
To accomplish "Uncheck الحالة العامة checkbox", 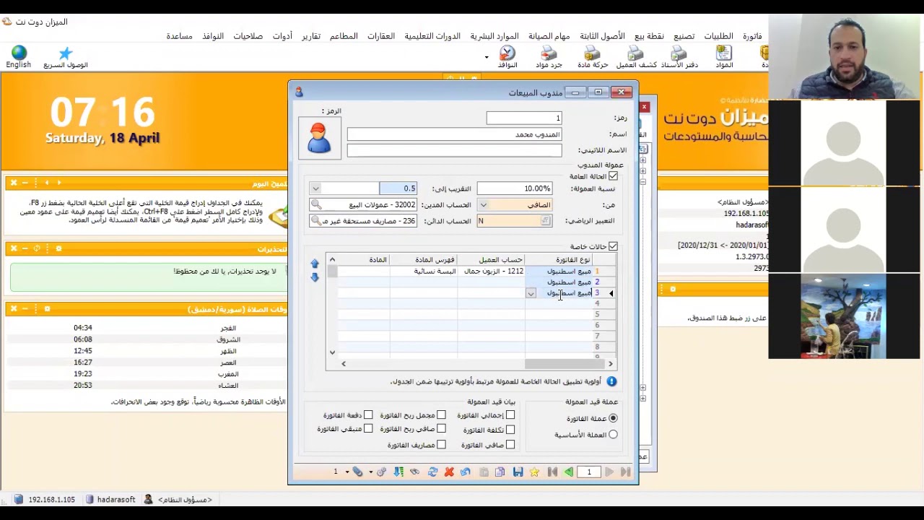I will 613,176.
